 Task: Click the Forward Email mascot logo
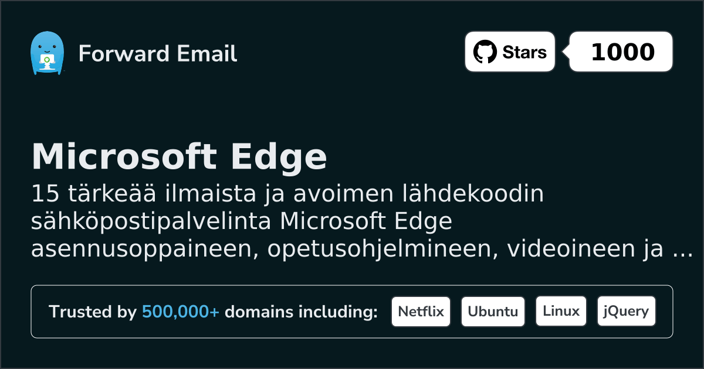(x=46, y=53)
